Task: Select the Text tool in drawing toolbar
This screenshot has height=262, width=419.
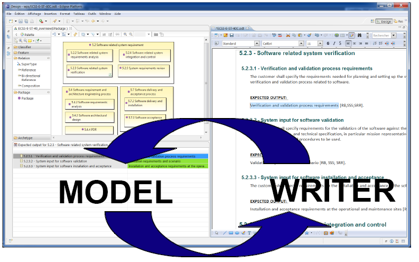Action: point(249,233)
